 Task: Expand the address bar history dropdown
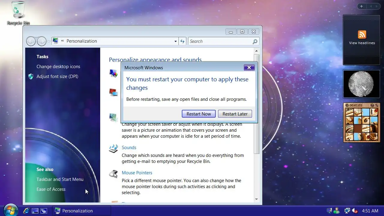[x=175, y=41]
